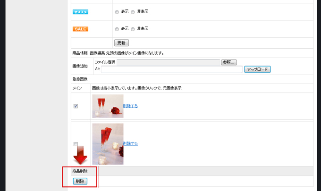Choose 非表示 radio in SALE row

(x=133, y=29)
